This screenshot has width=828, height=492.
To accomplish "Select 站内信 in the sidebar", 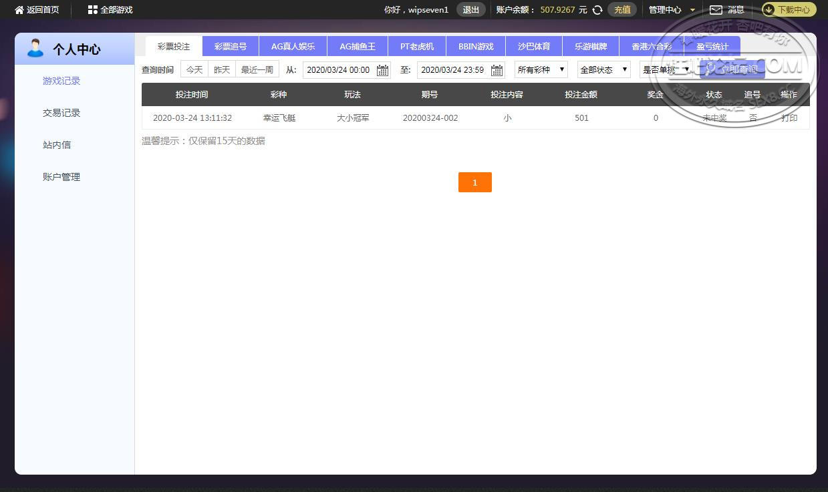I will tap(57, 145).
